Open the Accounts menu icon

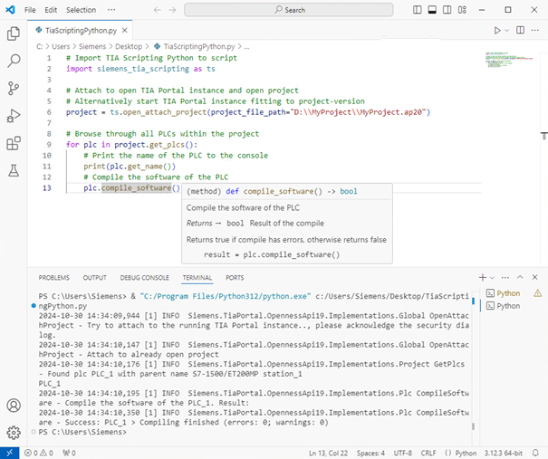coord(14,406)
